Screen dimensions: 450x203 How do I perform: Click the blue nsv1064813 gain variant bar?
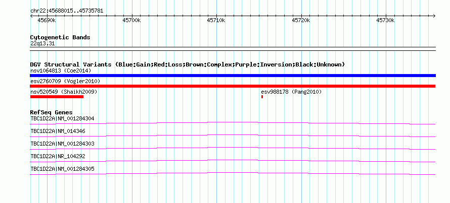[233, 76]
